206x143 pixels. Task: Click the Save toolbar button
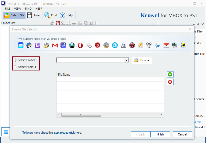coord(33,15)
